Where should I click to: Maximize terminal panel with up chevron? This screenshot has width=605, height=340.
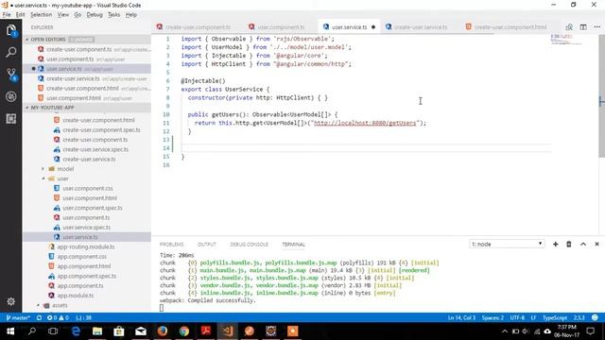click(583, 244)
